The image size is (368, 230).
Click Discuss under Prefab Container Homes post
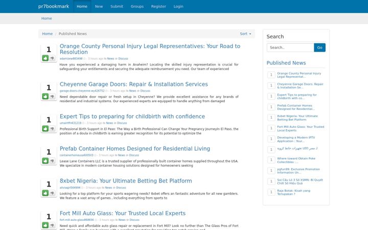[x=134, y=155]
